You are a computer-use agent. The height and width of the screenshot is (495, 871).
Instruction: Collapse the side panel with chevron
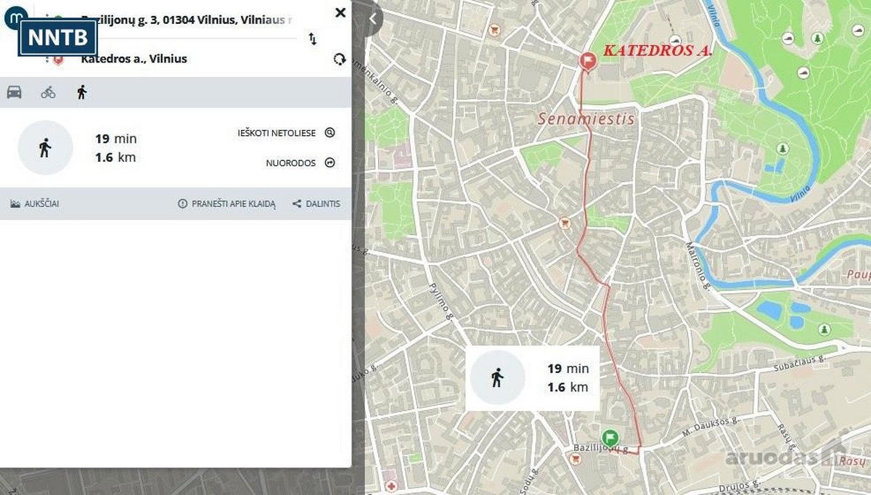373,20
